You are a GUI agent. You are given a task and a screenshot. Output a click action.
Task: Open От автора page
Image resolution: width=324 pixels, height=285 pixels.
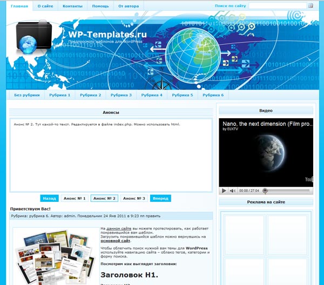[x=129, y=6]
